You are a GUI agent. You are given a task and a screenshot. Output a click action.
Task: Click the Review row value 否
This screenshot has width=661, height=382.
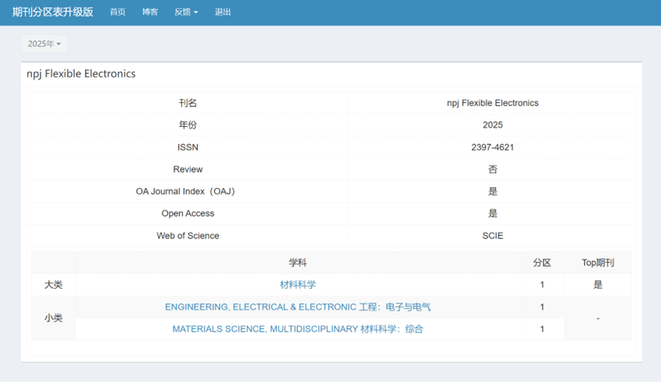tap(492, 170)
